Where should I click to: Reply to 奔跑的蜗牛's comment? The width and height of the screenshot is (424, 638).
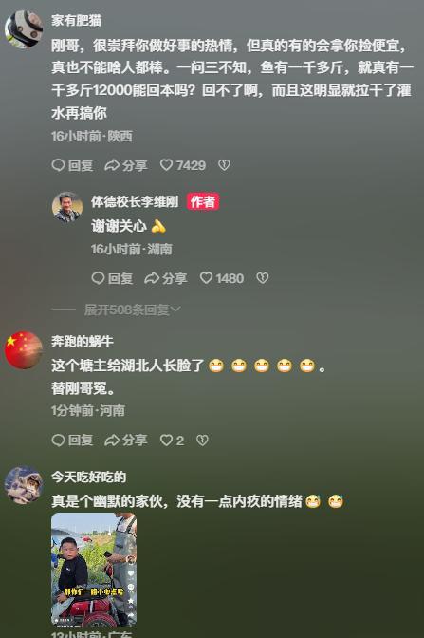pos(73,441)
